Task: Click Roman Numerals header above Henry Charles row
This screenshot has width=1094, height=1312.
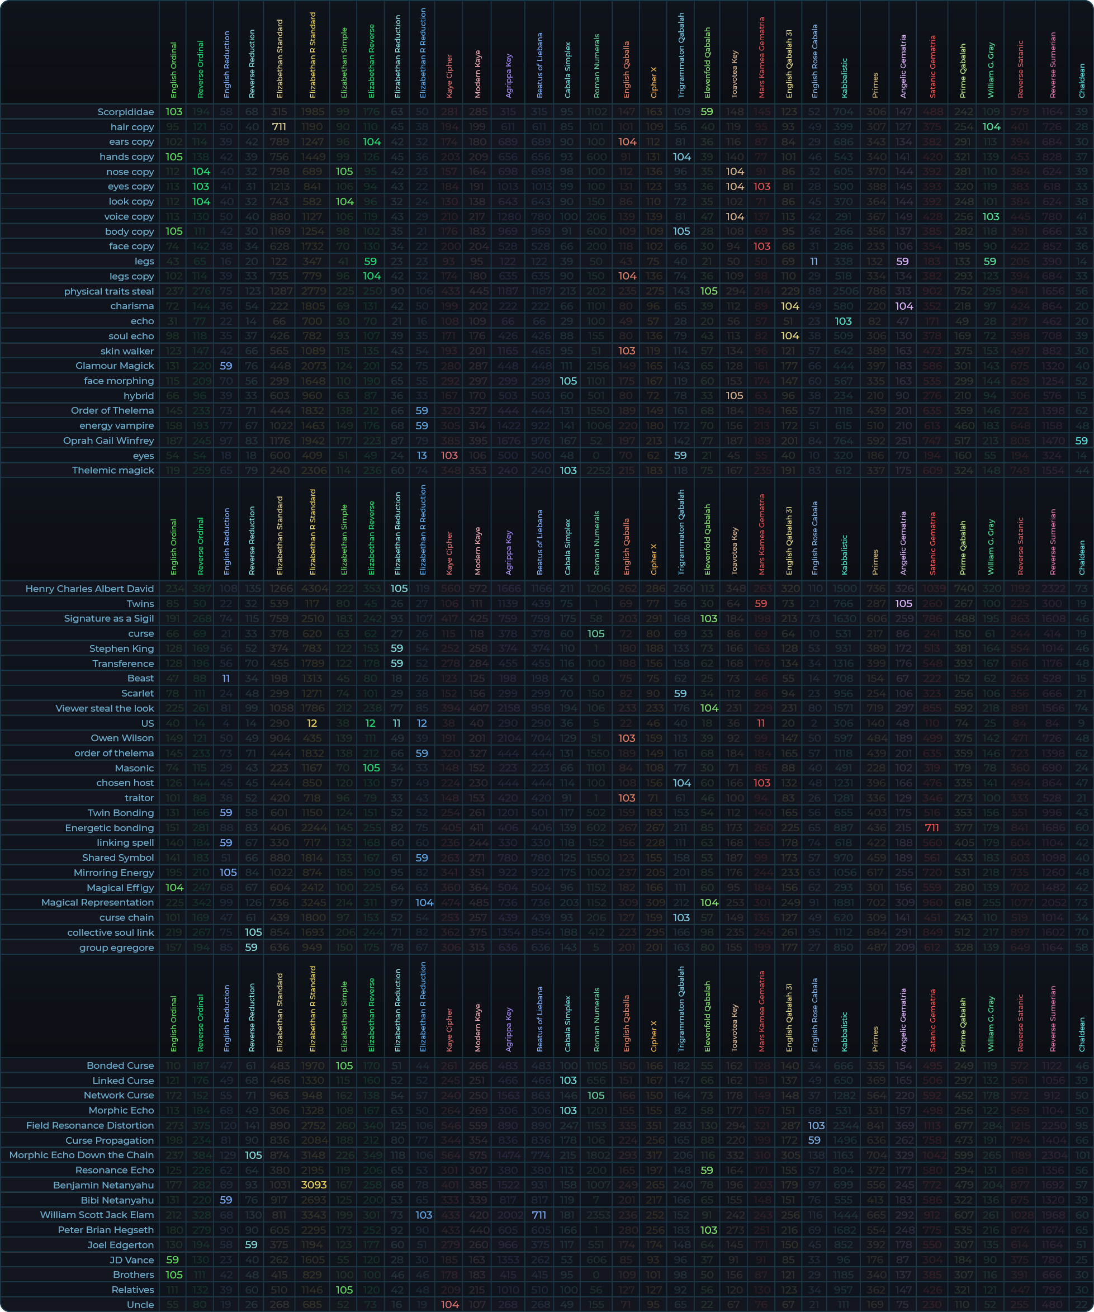Action: click(x=596, y=543)
